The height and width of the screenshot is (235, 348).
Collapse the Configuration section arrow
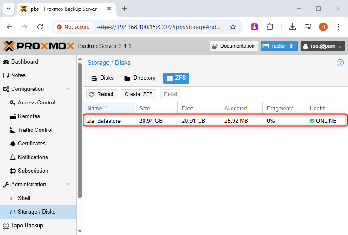click(68, 89)
